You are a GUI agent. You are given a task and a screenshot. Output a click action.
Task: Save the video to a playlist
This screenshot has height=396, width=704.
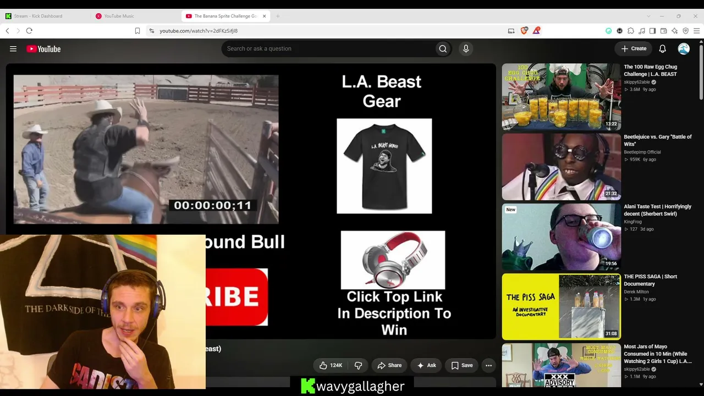[462, 365]
